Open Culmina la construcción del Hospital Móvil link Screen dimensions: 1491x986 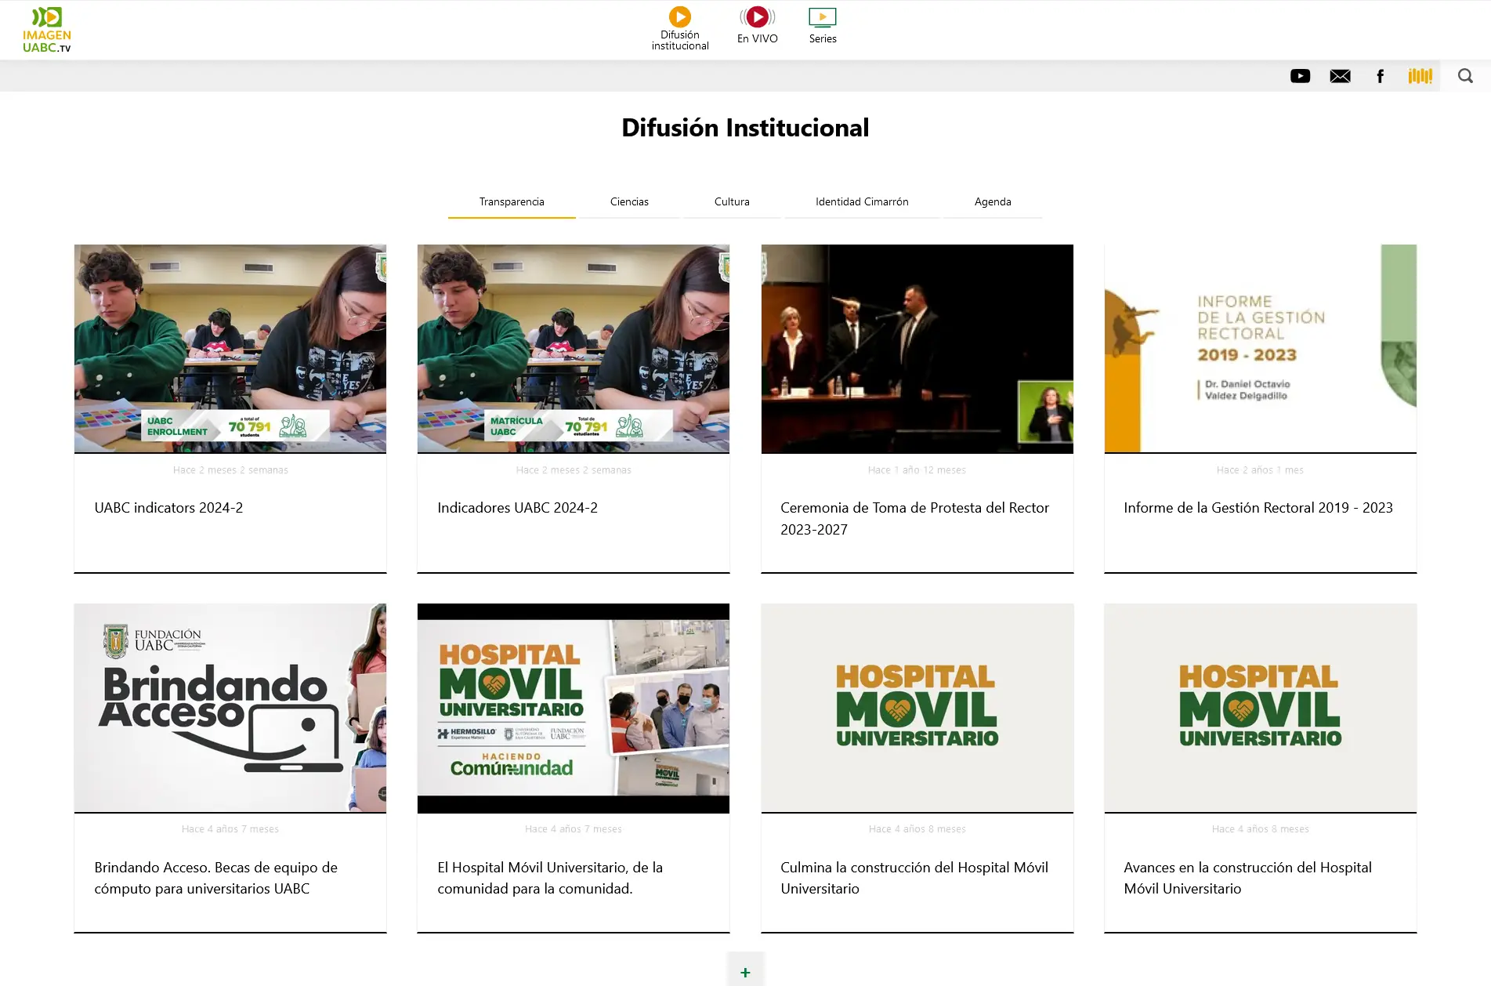[914, 878]
